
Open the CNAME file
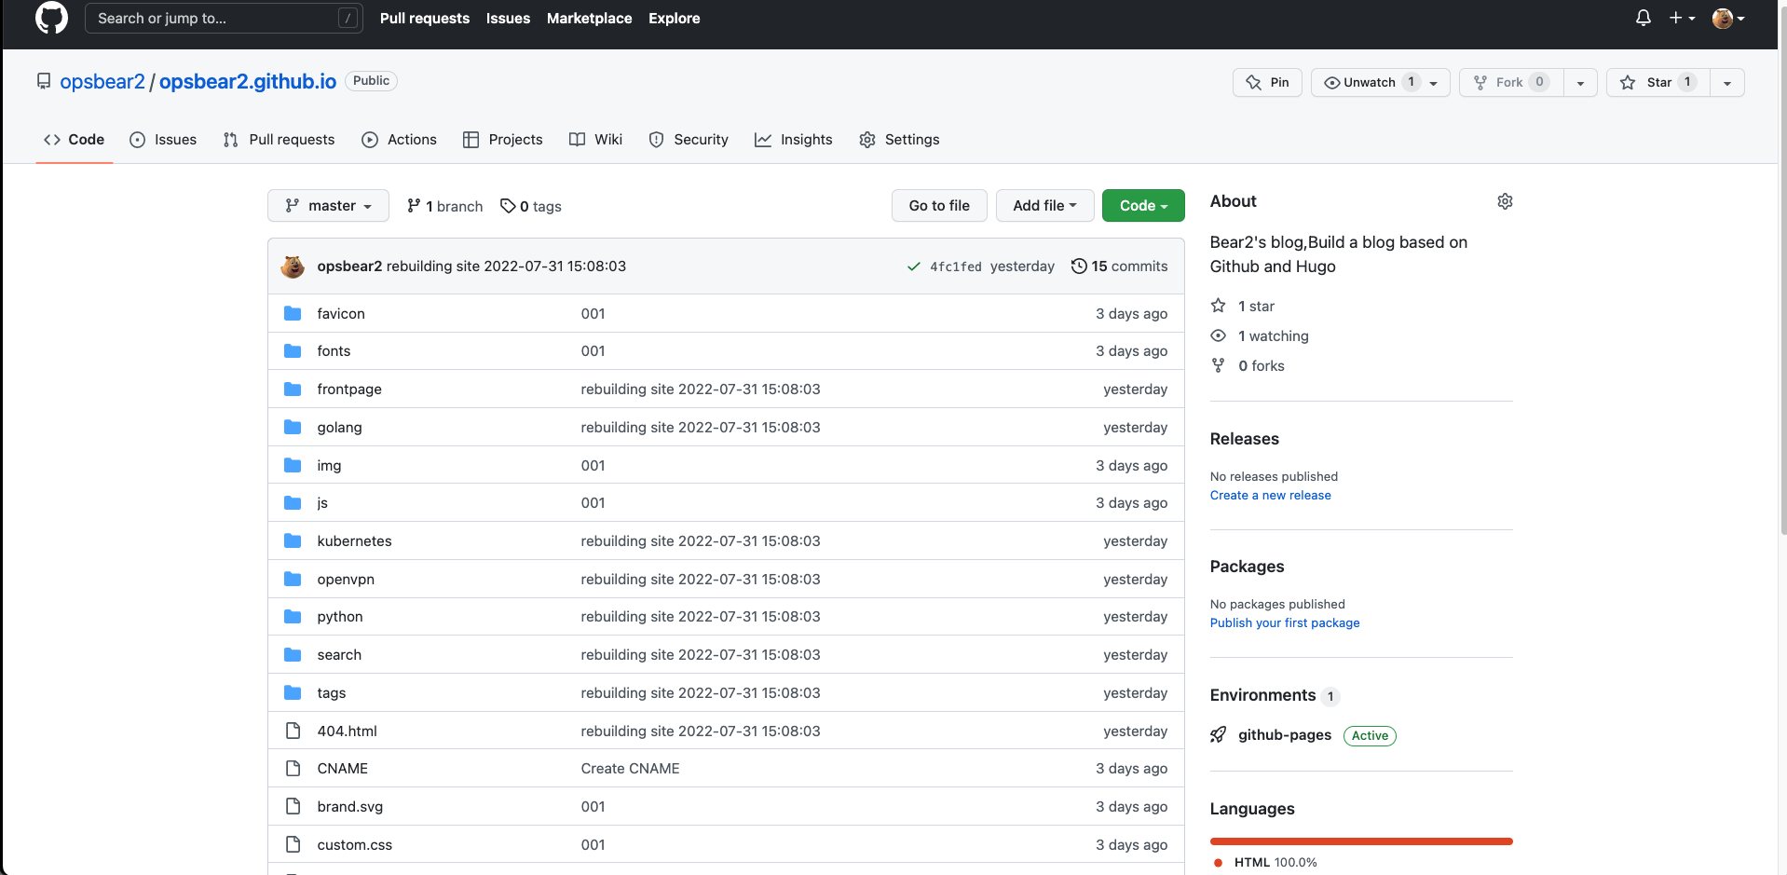(342, 769)
